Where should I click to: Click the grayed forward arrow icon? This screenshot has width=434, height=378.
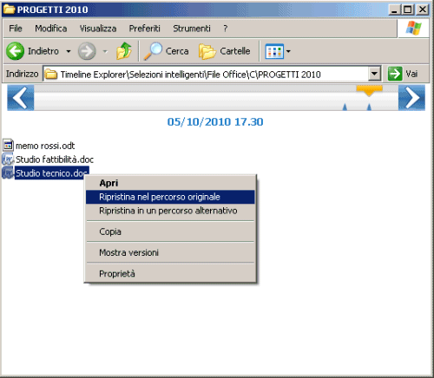pyautogui.click(x=87, y=51)
